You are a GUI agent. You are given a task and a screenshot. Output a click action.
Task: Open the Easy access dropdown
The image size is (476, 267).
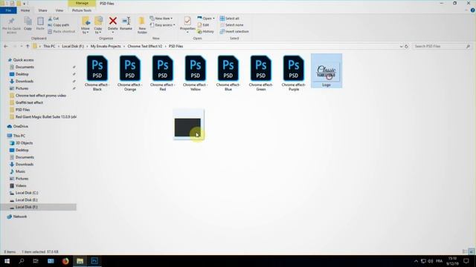coord(162,24)
